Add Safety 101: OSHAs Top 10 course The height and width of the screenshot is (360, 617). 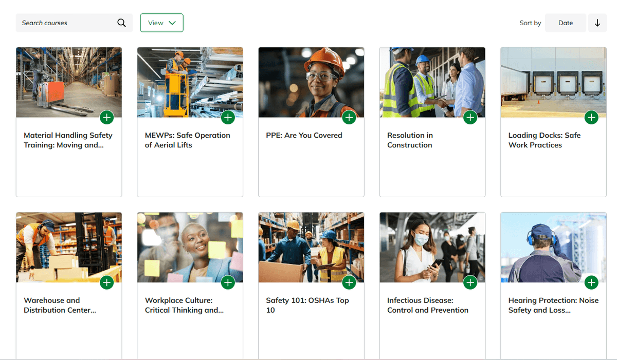[349, 282]
